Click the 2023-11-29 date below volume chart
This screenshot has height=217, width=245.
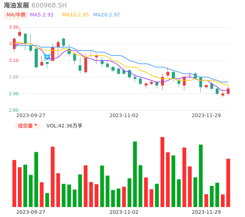click(x=206, y=212)
